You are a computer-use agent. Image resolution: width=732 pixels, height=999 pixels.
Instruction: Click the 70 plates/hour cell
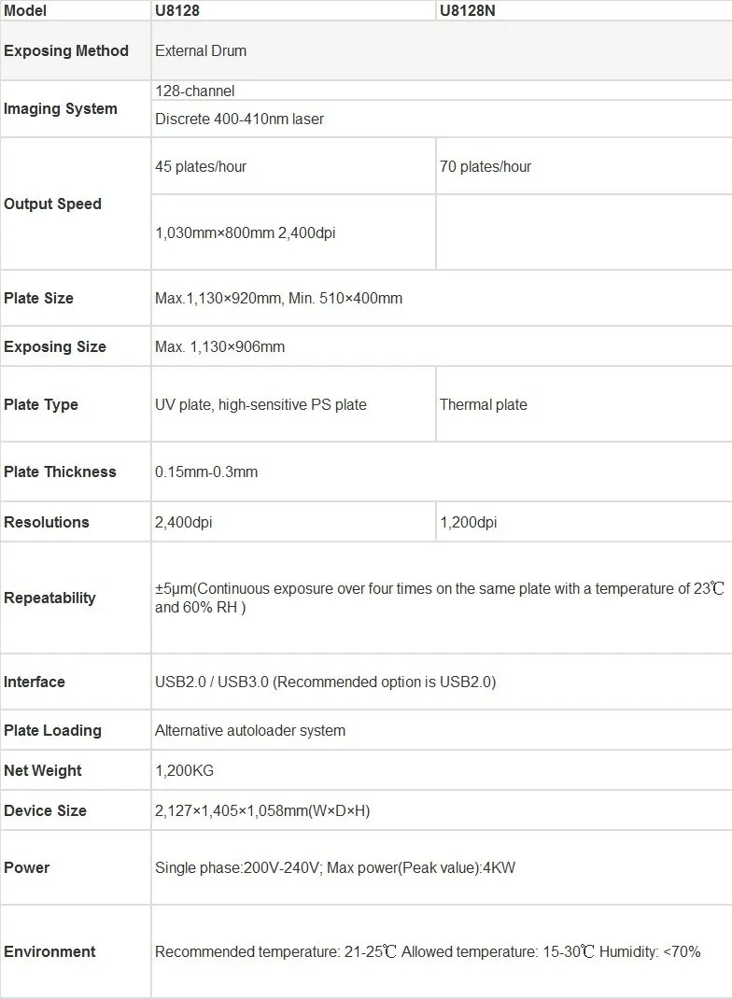pos(486,166)
